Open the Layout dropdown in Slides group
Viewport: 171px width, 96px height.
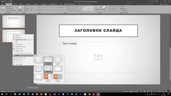click(x=26, y=6)
